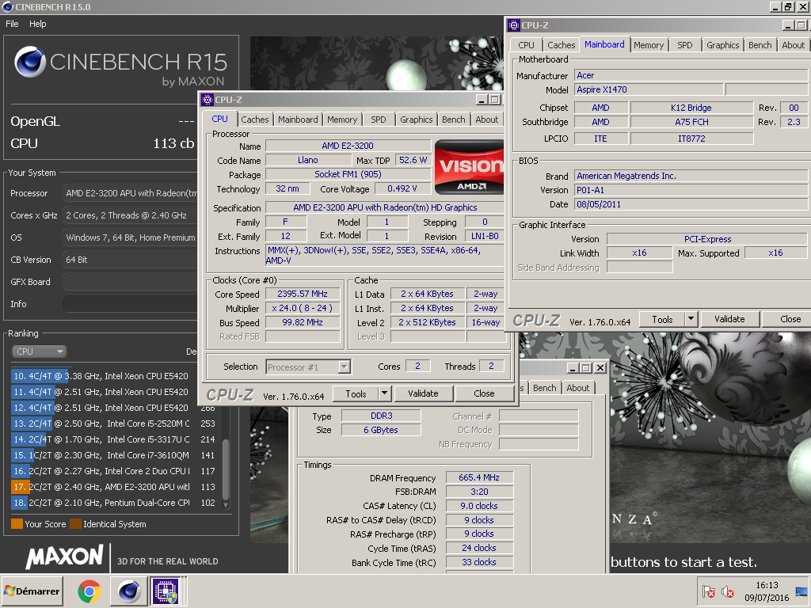Open the Démarrer start button
Image resolution: width=811 pixels, height=608 pixels.
tap(32, 591)
